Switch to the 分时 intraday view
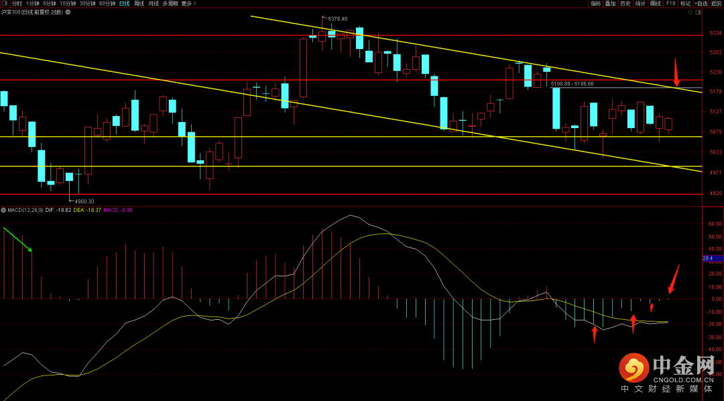 point(17,3)
